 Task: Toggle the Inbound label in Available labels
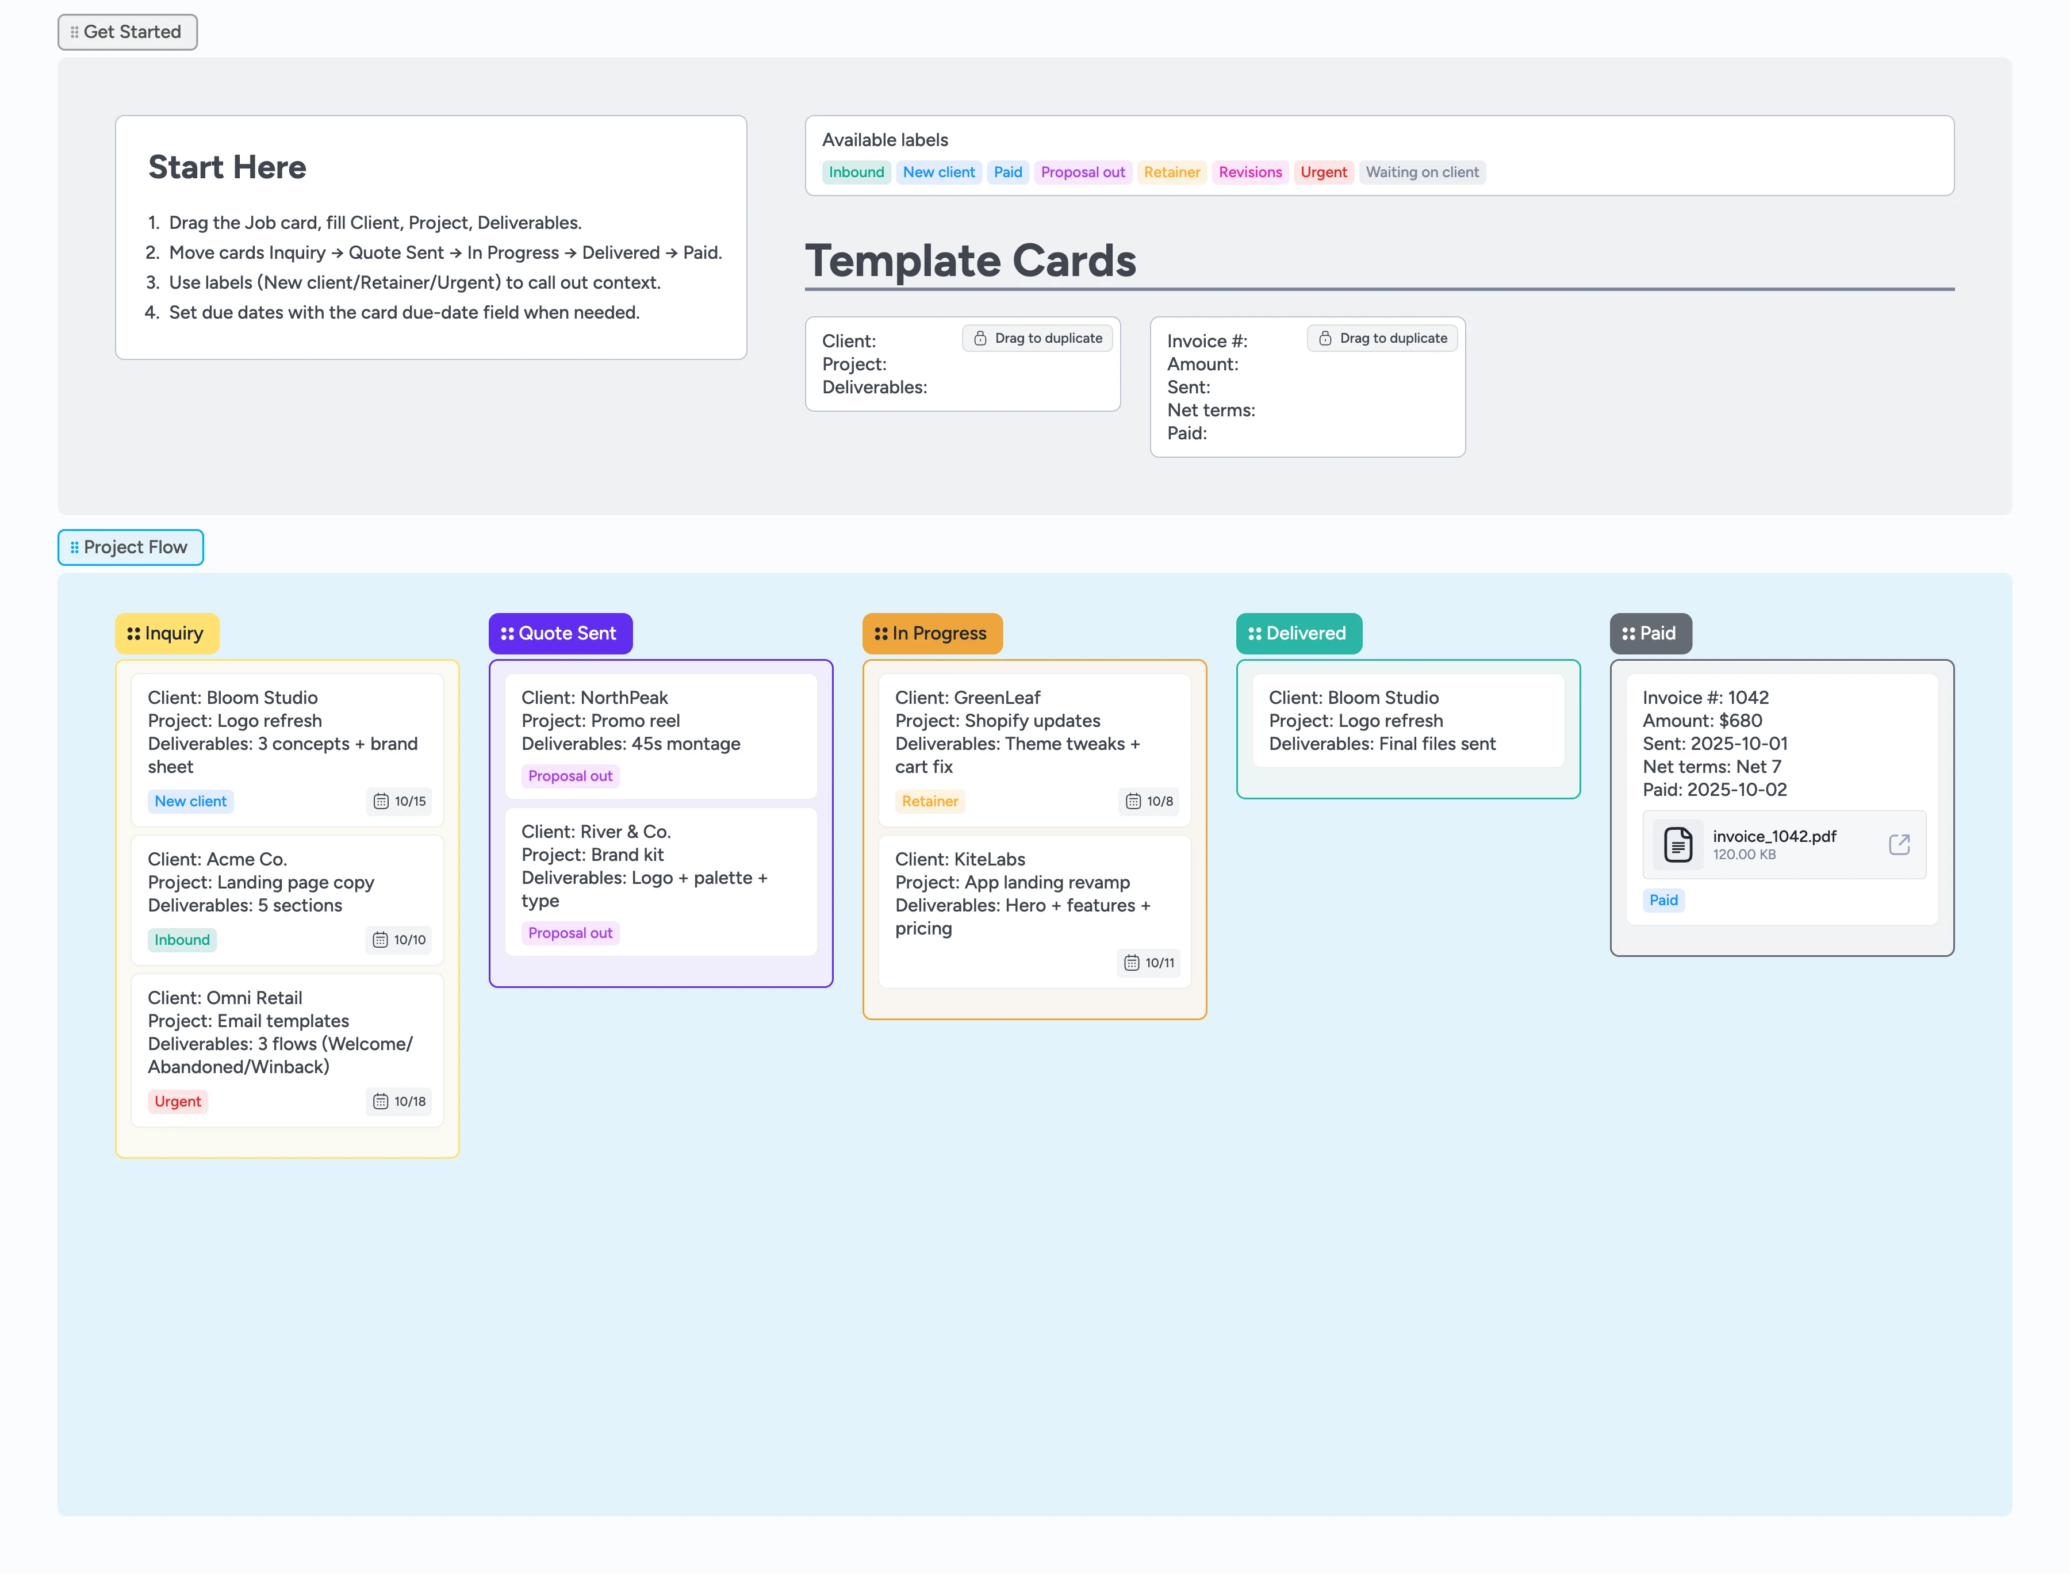pyautogui.click(x=855, y=171)
